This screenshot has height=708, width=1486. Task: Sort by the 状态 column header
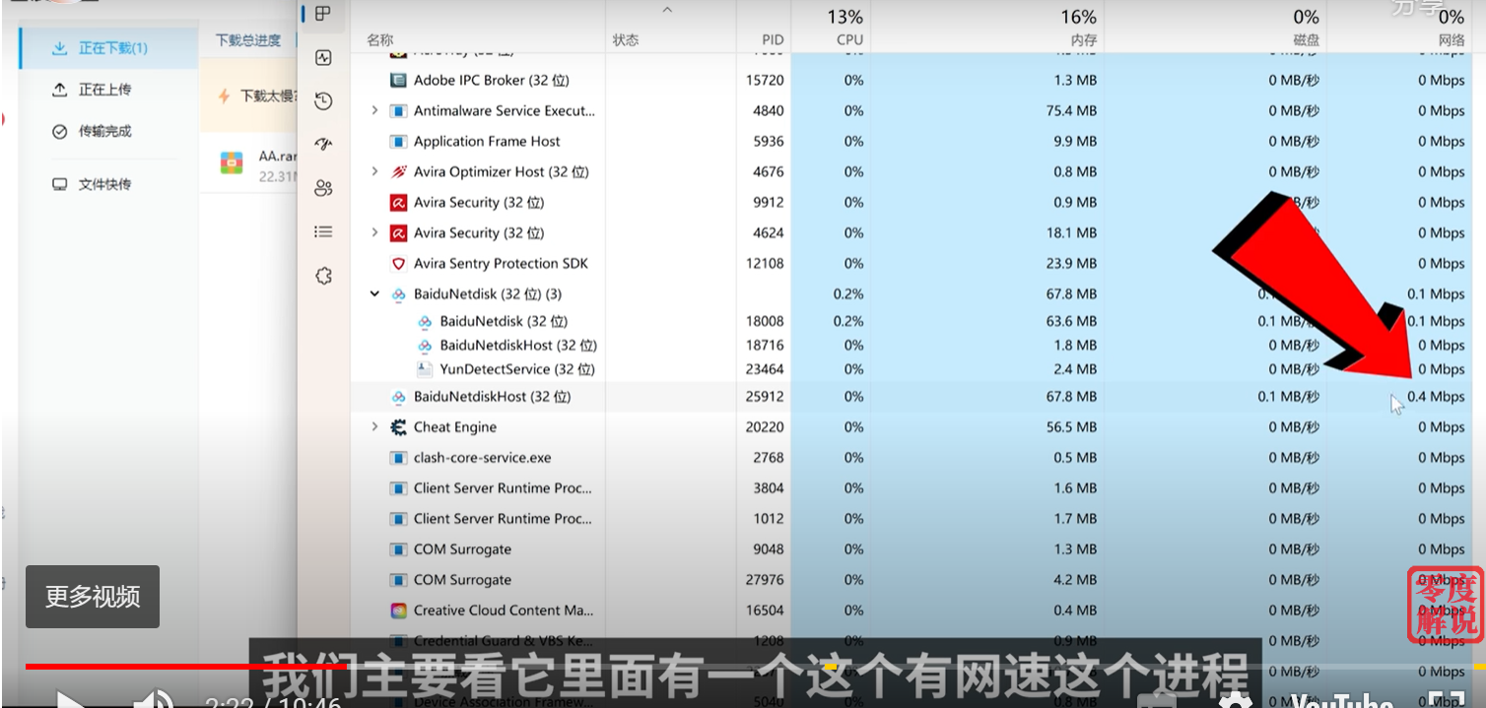coord(626,40)
